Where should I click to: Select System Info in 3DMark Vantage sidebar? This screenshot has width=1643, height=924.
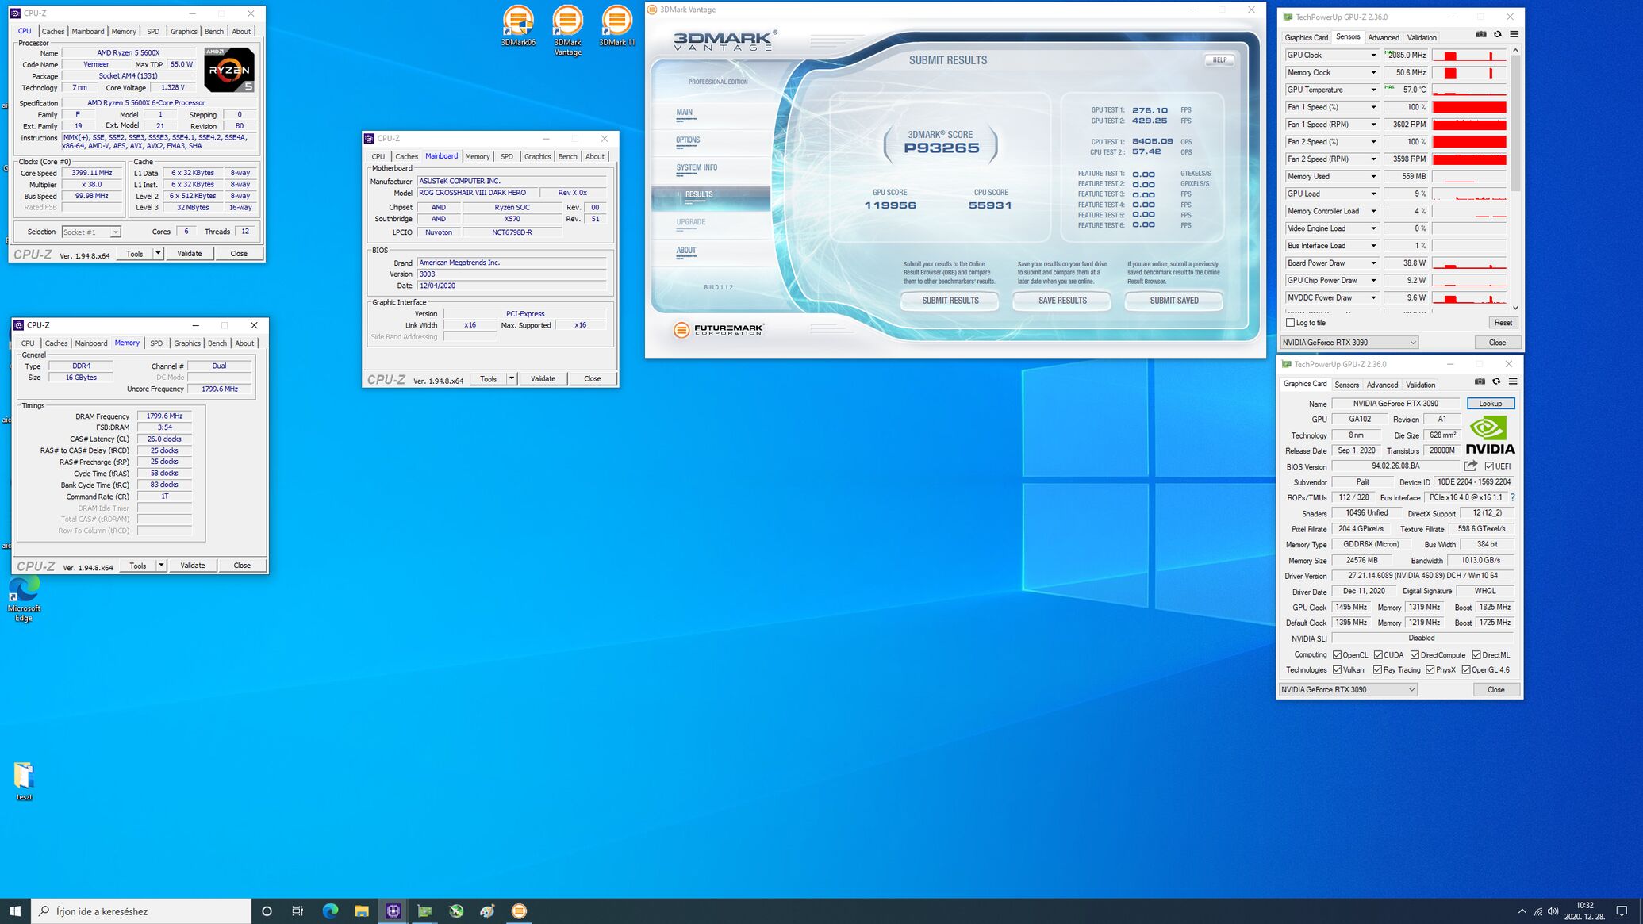pyautogui.click(x=697, y=167)
